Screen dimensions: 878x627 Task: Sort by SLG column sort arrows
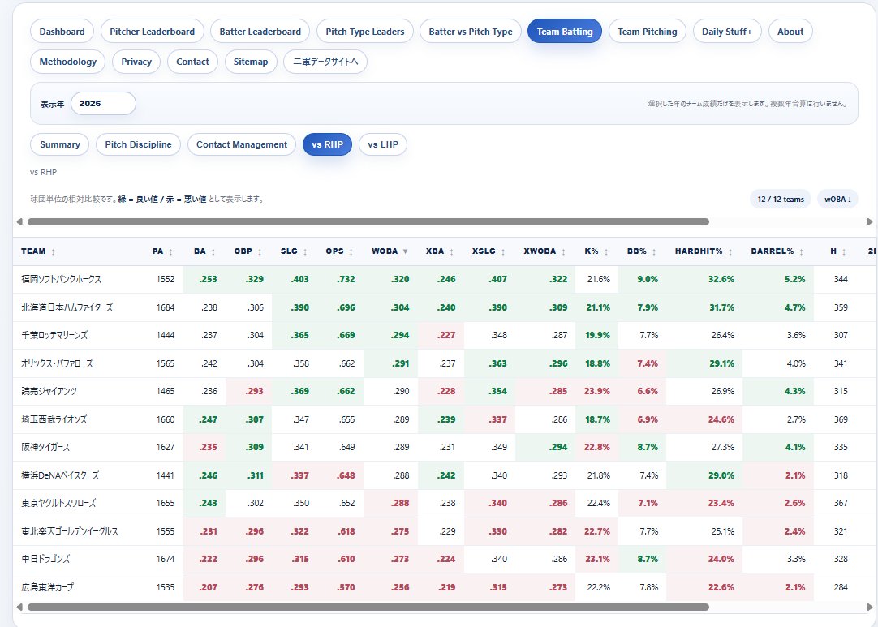click(305, 252)
